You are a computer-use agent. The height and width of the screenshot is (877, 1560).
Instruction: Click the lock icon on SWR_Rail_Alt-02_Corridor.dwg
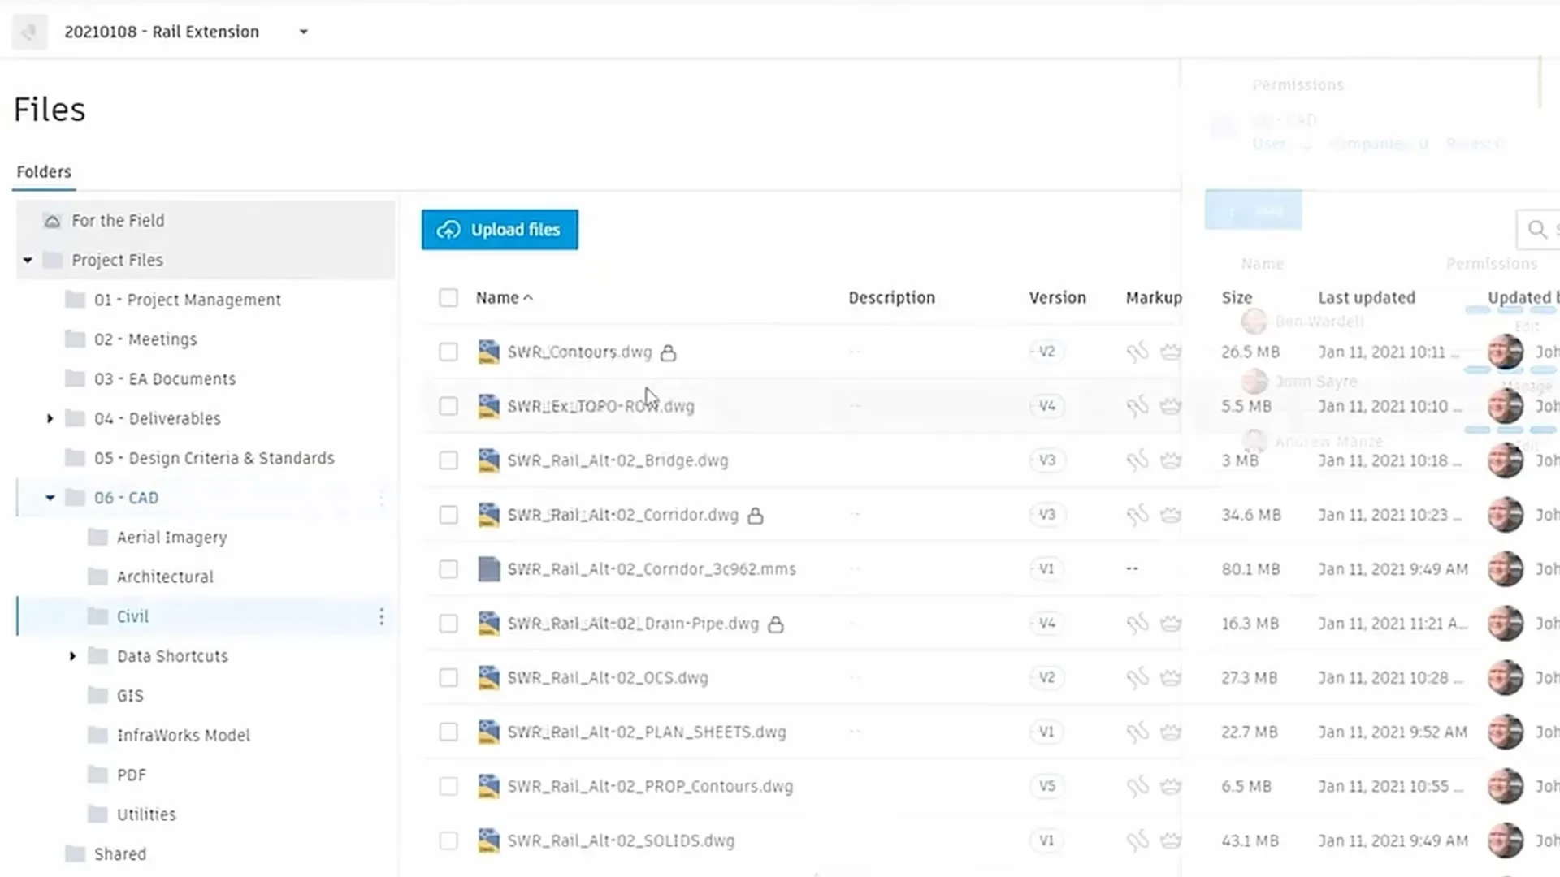[x=756, y=516]
